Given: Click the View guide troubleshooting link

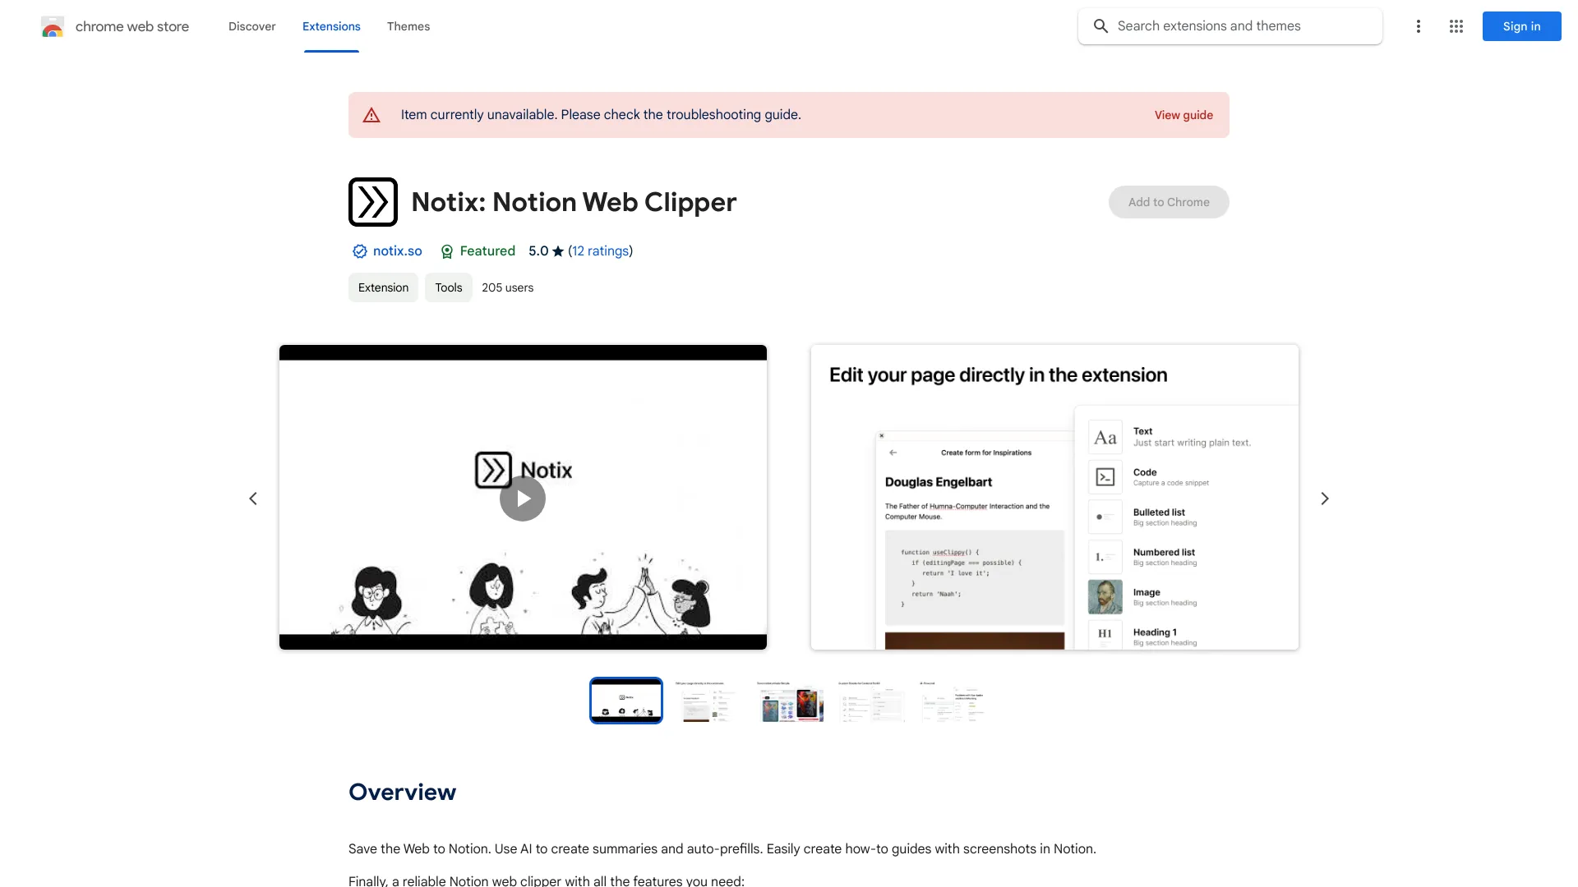Looking at the screenshot, I should click(x=1183, y=115).
